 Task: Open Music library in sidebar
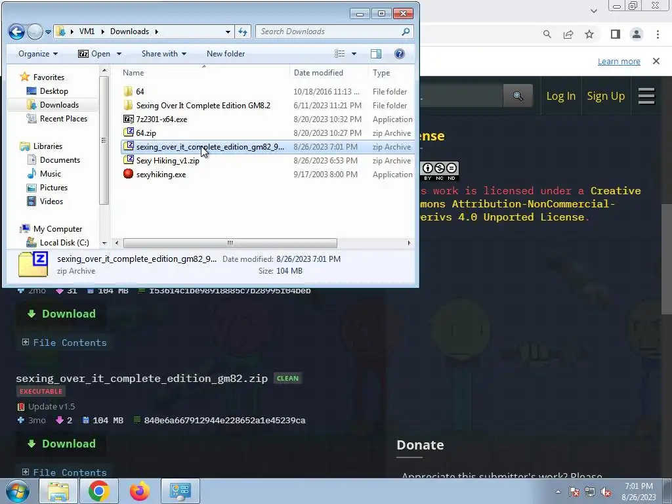pos(50,173)
